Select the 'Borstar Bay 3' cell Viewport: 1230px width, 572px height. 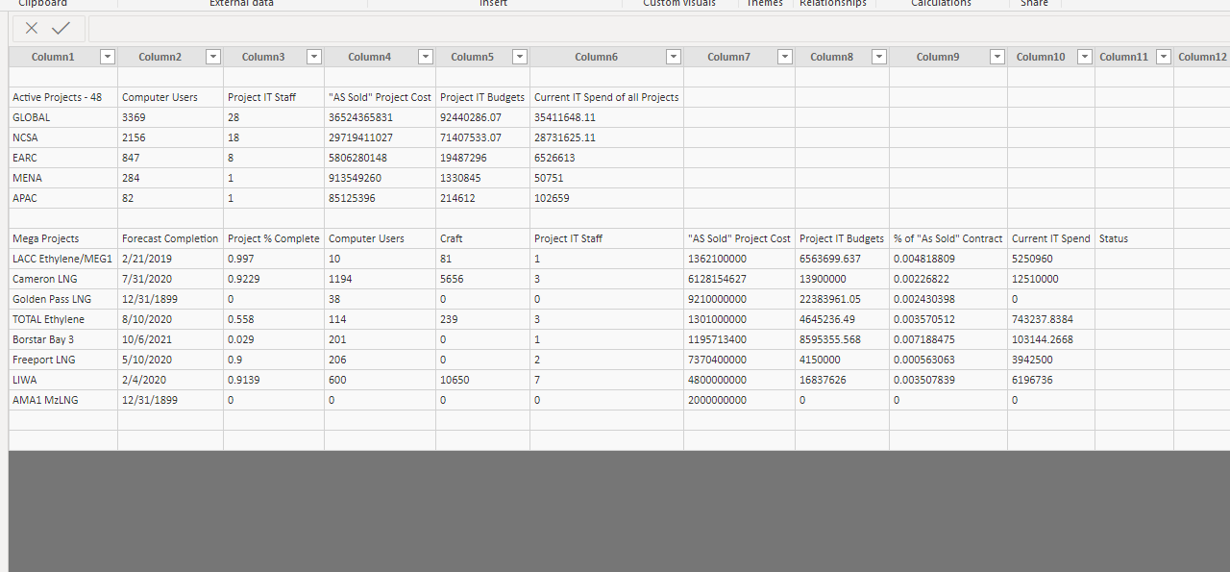click(x=63, y=339)
